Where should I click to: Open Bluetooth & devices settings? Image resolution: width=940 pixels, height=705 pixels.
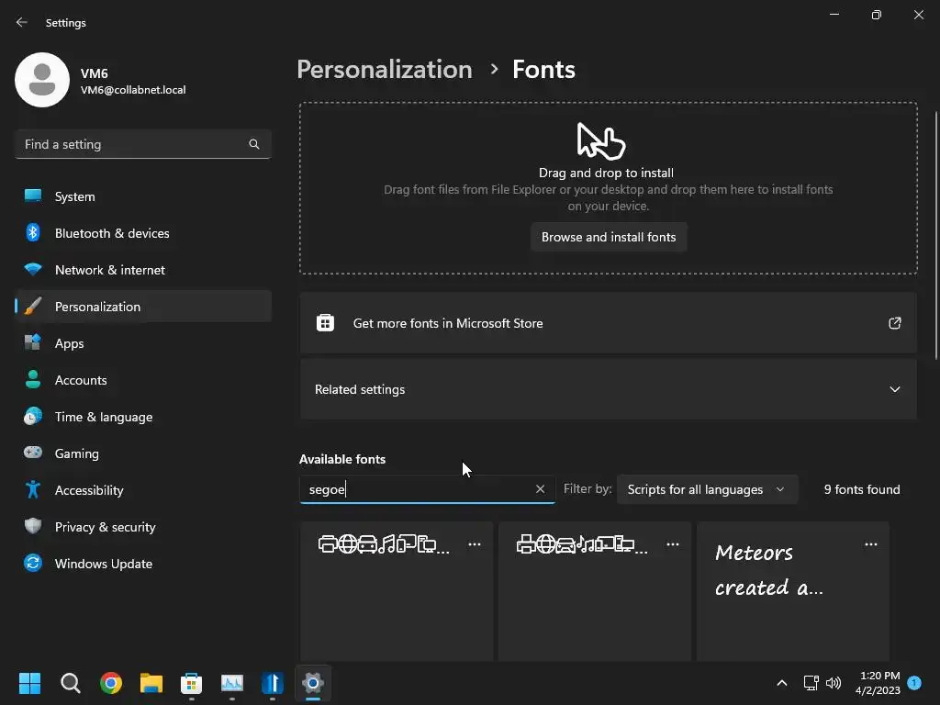point(143,233)
